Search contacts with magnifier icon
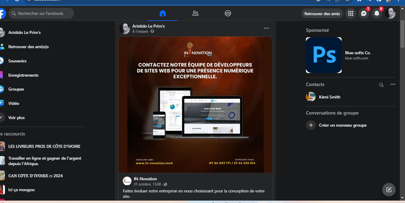The width and height of the screenshot is (405, 203). [381, 85]
